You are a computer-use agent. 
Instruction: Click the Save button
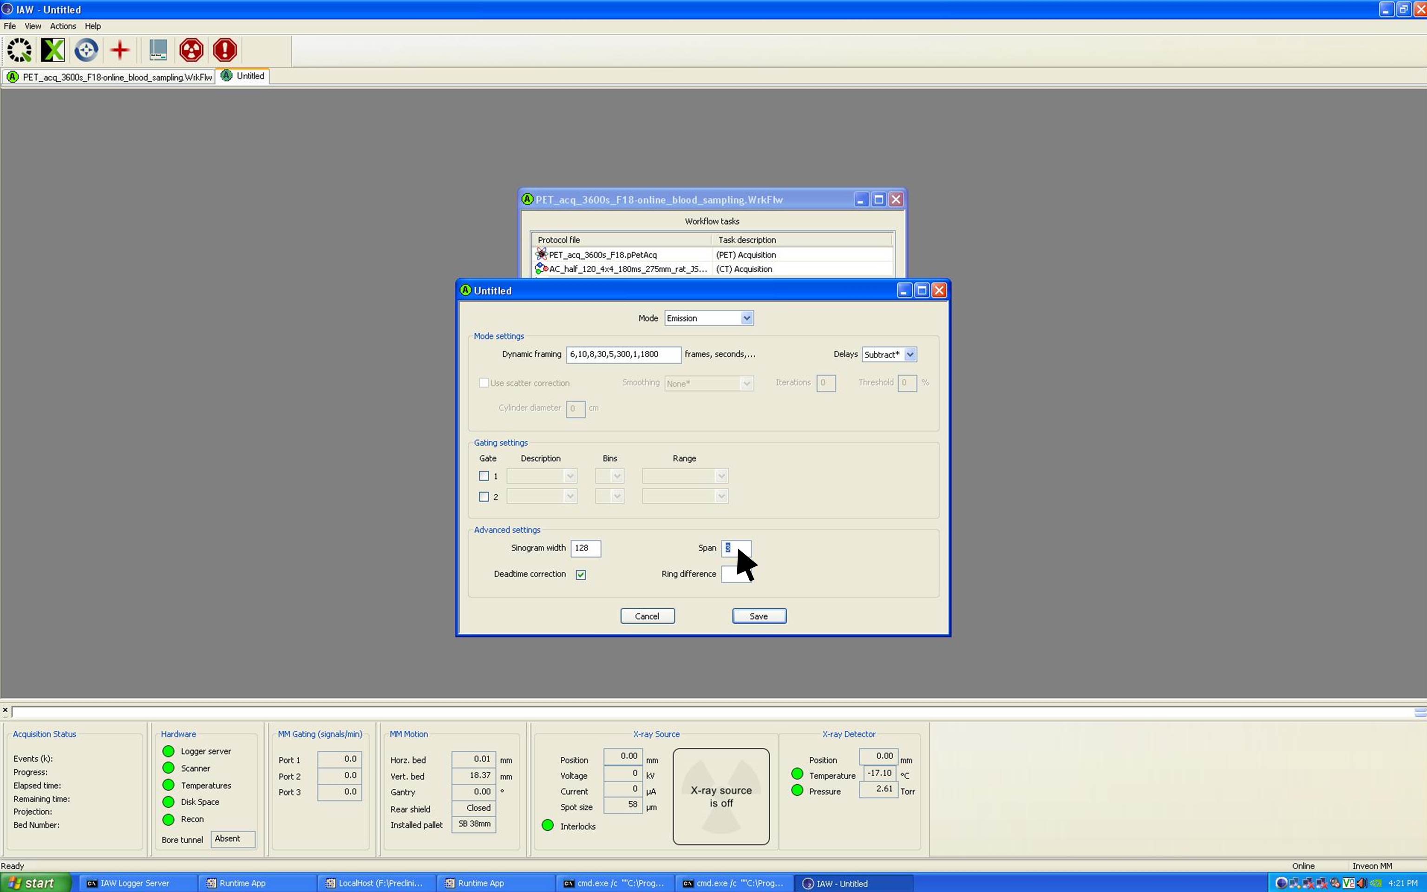758,616
